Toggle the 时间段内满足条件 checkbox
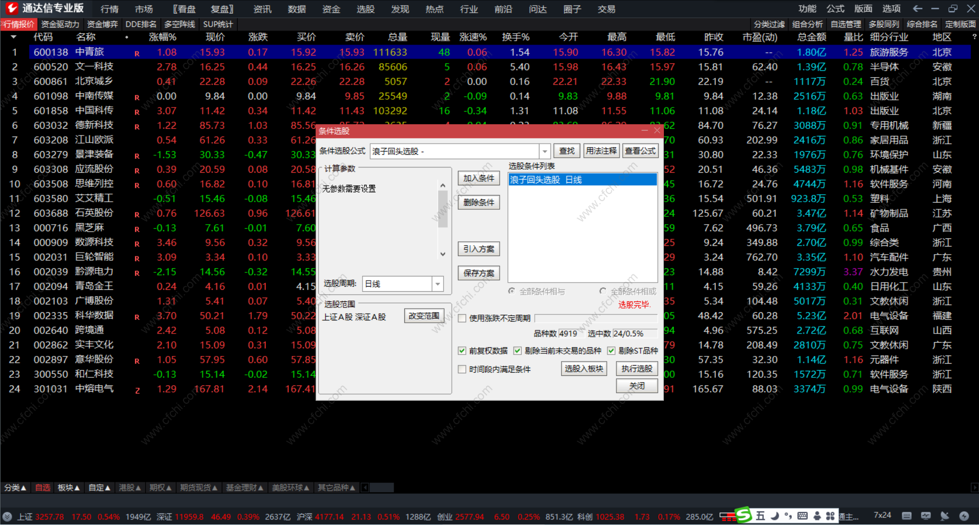This screenshot has height=525, width=979. [x=462, y=369]
